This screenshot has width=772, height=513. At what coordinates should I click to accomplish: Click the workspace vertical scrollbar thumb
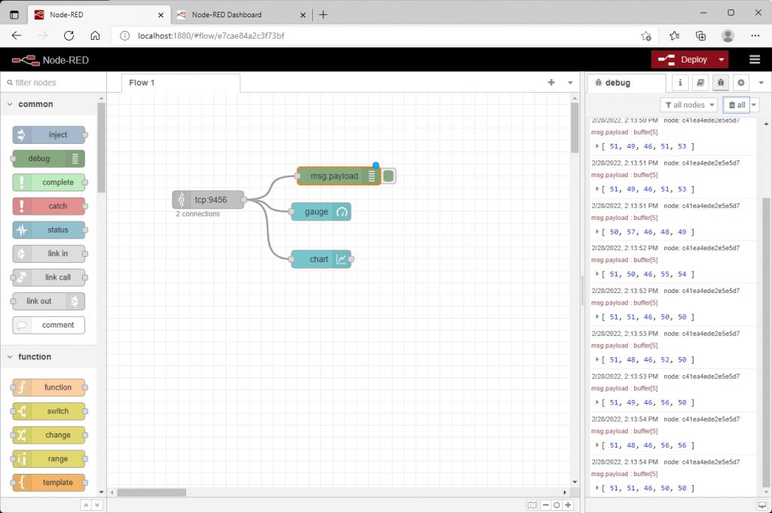[574, 128]
